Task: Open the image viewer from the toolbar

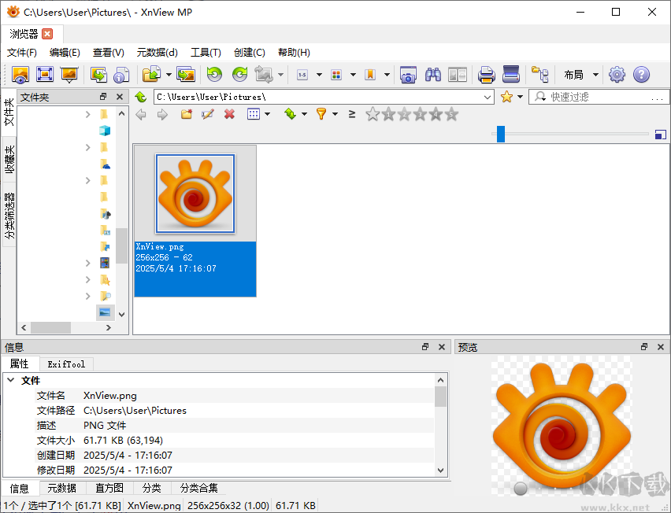Action: [x=20, y=75]
